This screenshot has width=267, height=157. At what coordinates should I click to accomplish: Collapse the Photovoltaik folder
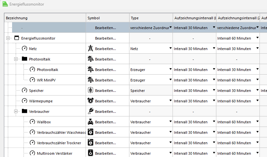[x=16, y=59]
